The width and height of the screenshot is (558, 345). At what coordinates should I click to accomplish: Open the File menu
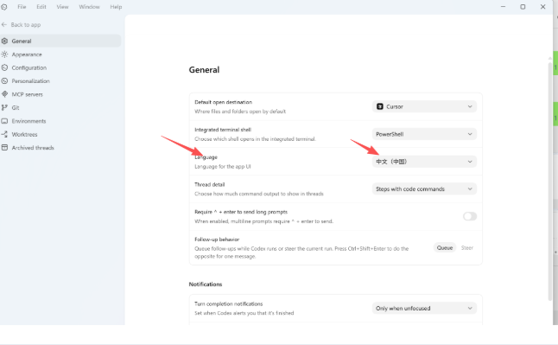(22, 7)
